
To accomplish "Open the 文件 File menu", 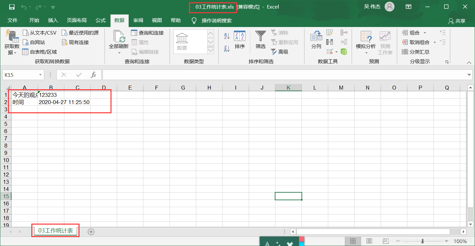I will tap(13, 20).
